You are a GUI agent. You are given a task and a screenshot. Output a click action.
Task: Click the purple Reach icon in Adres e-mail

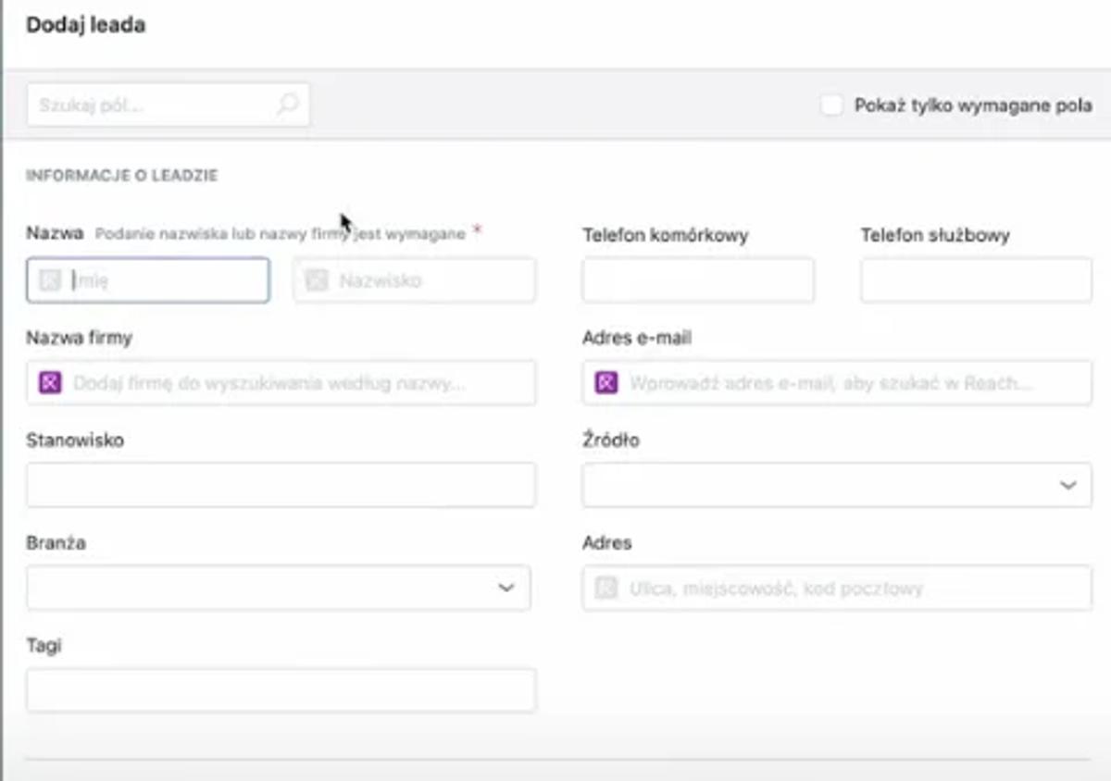pos(606,382)
